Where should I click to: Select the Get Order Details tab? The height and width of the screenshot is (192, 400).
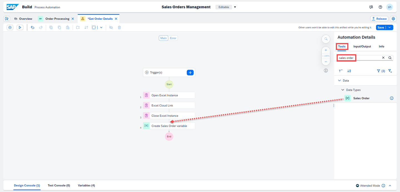[100, 19]
